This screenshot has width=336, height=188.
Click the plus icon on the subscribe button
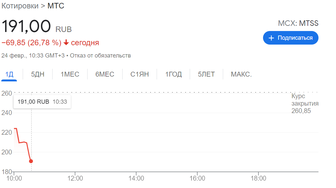pos(271,38)
